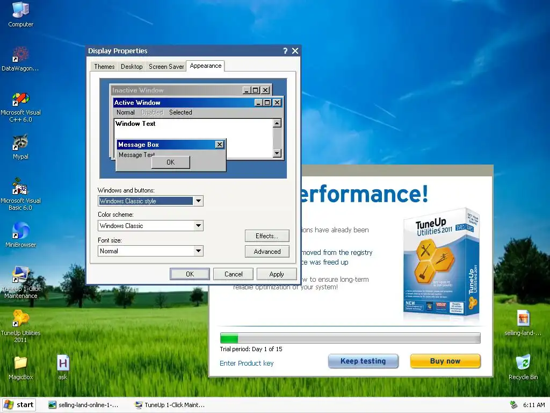Close the Display Properties dialog
Screen dimensions: 550x413
click(x=295, y=51)
